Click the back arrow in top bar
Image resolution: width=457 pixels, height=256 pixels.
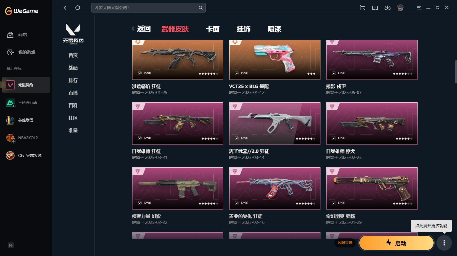[x=65, y=8]
